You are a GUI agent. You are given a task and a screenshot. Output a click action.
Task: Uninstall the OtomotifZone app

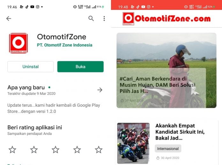click(x=30, y=67)
